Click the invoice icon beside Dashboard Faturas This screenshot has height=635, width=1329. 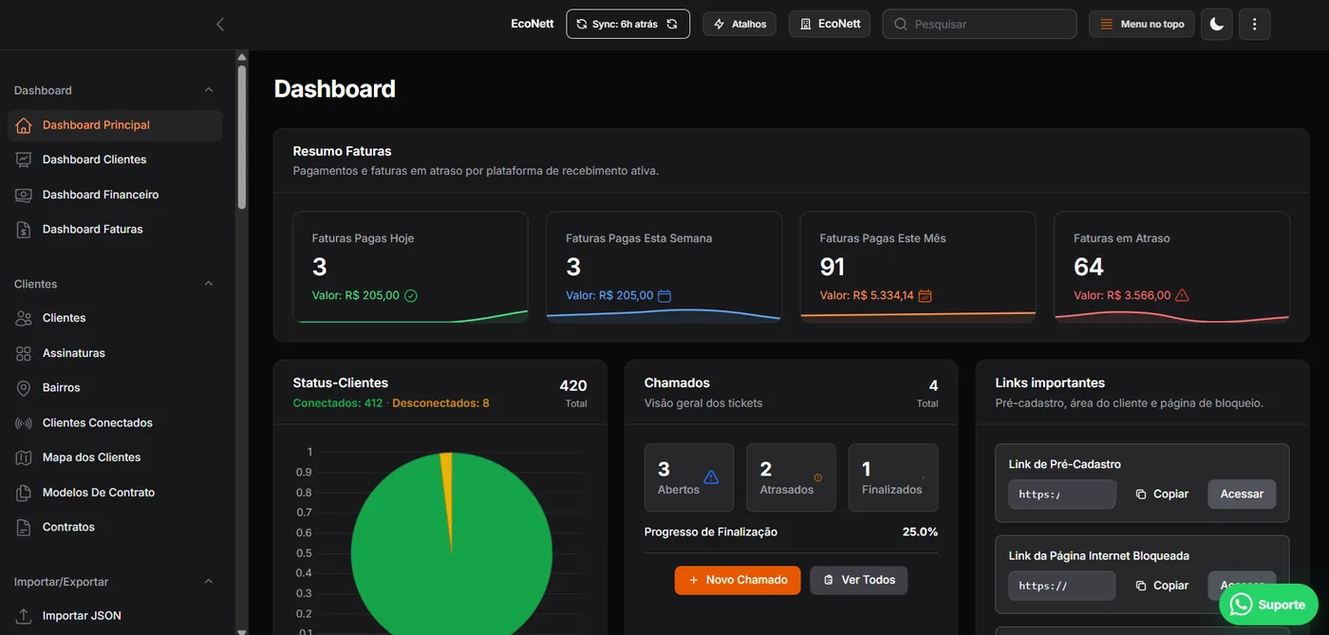pyautogui.click(x=24, y=229)
